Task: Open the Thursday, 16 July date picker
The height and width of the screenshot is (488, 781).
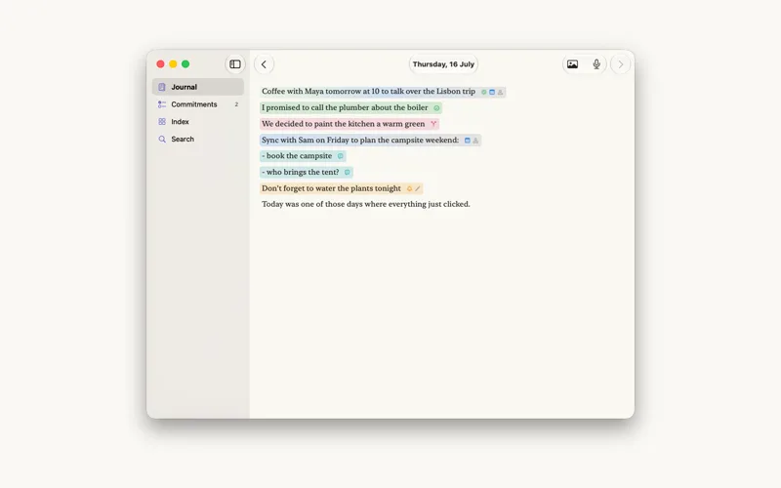Action: tap(443, 64)
